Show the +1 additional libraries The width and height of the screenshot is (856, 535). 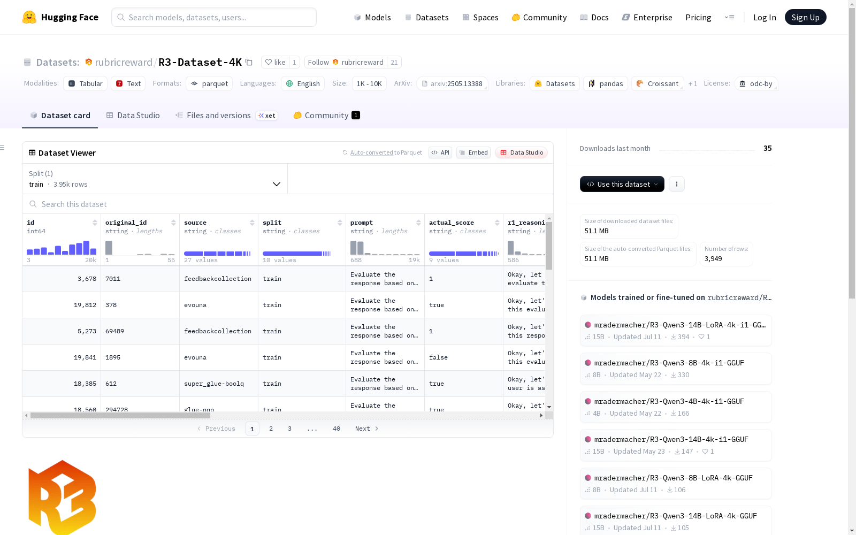pos(693,83)
